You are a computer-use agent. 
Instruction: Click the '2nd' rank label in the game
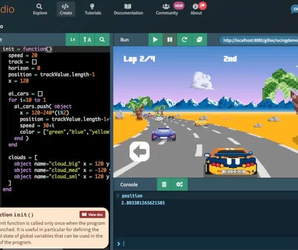[230, 59]
